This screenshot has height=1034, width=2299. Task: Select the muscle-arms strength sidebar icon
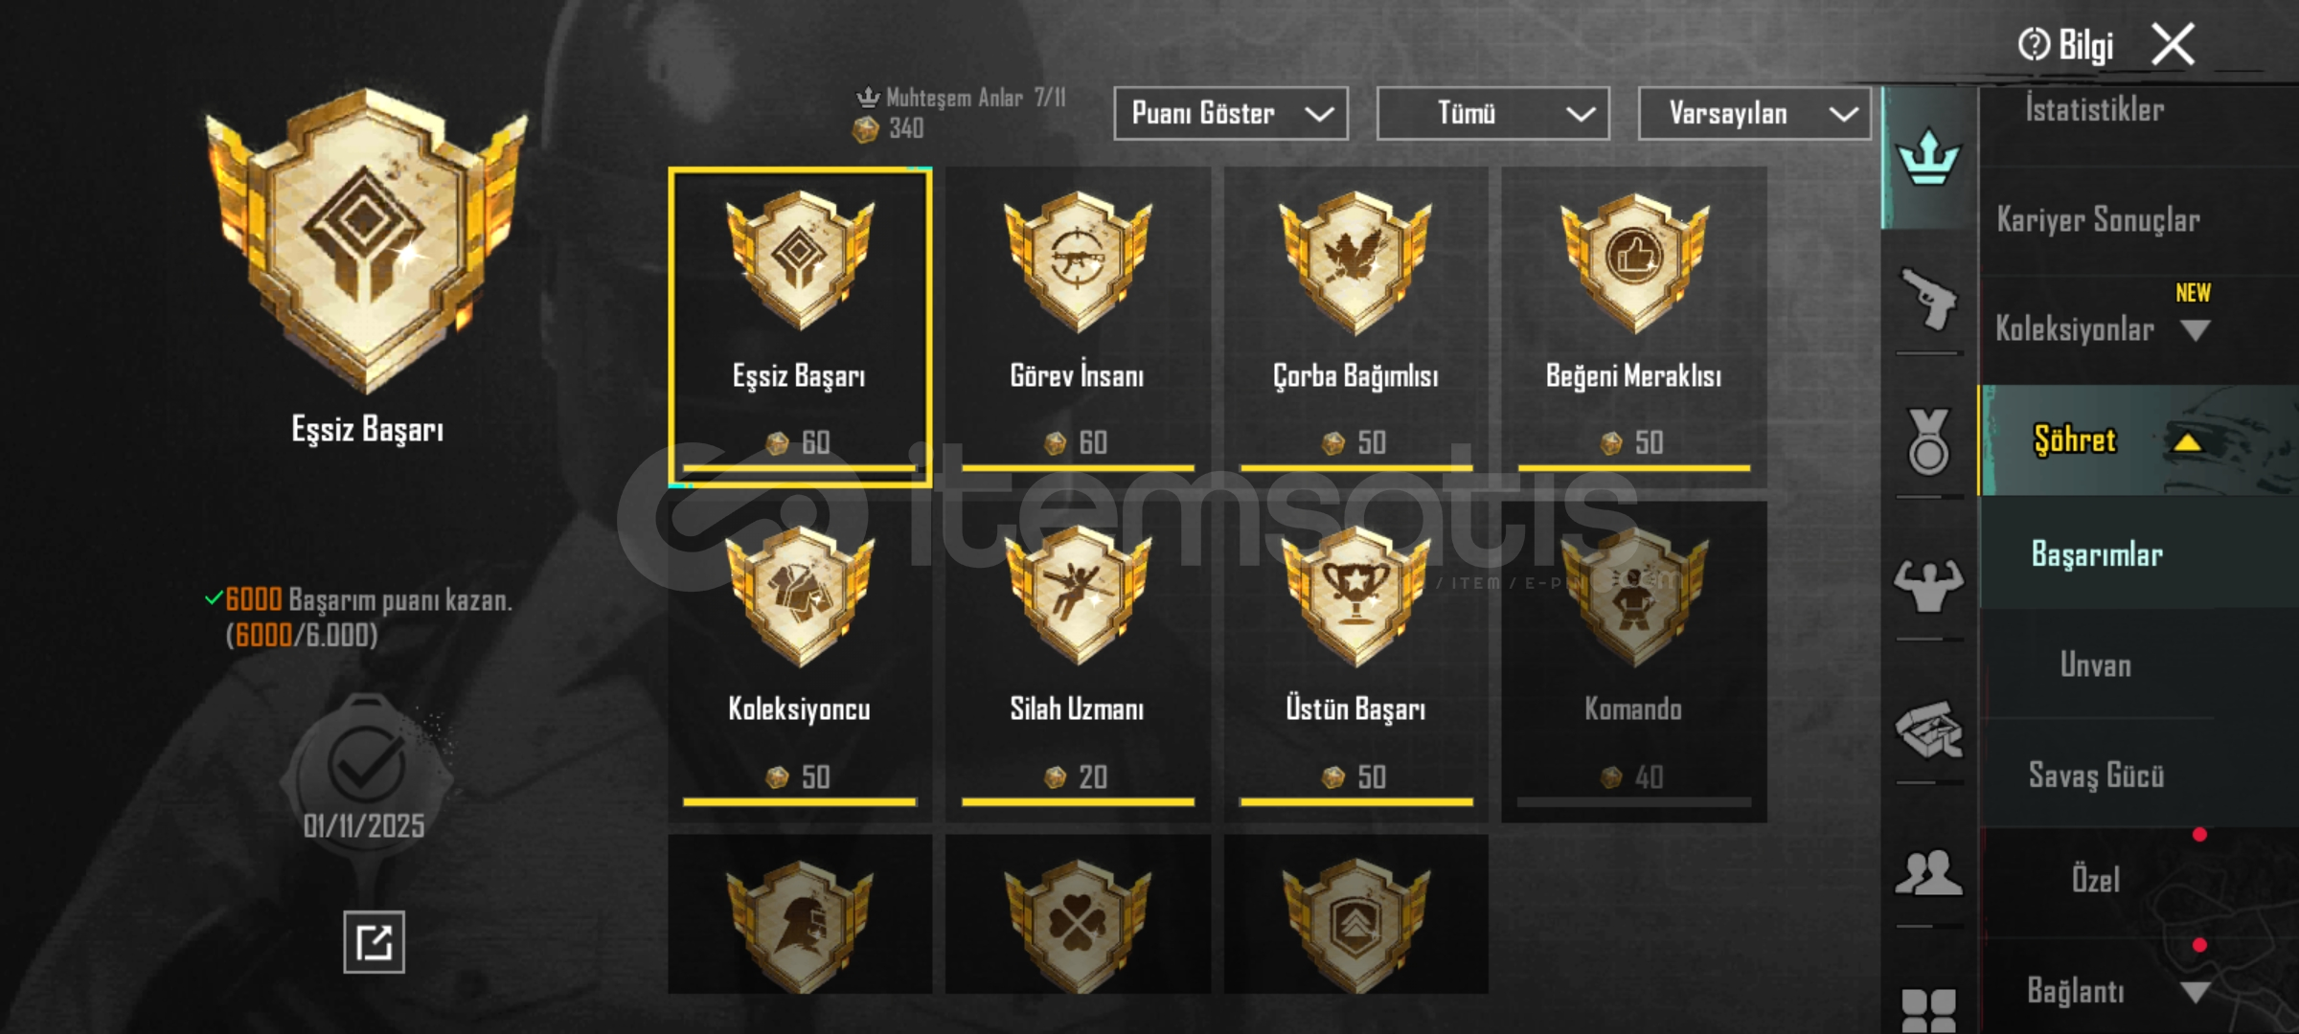[1928, 585]
